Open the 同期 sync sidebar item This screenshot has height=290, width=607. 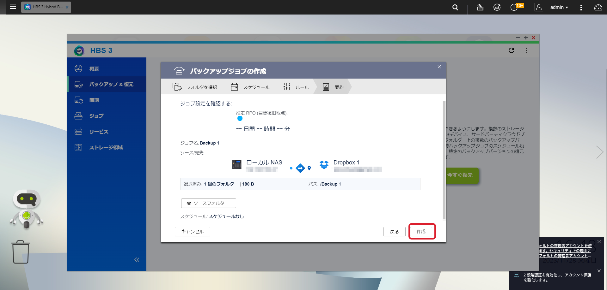click(107, 100)
